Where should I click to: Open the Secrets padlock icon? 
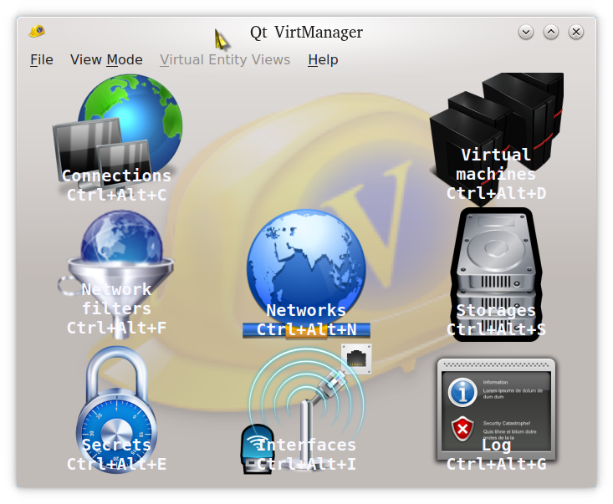pyautogui.click(x=116, y=410)
